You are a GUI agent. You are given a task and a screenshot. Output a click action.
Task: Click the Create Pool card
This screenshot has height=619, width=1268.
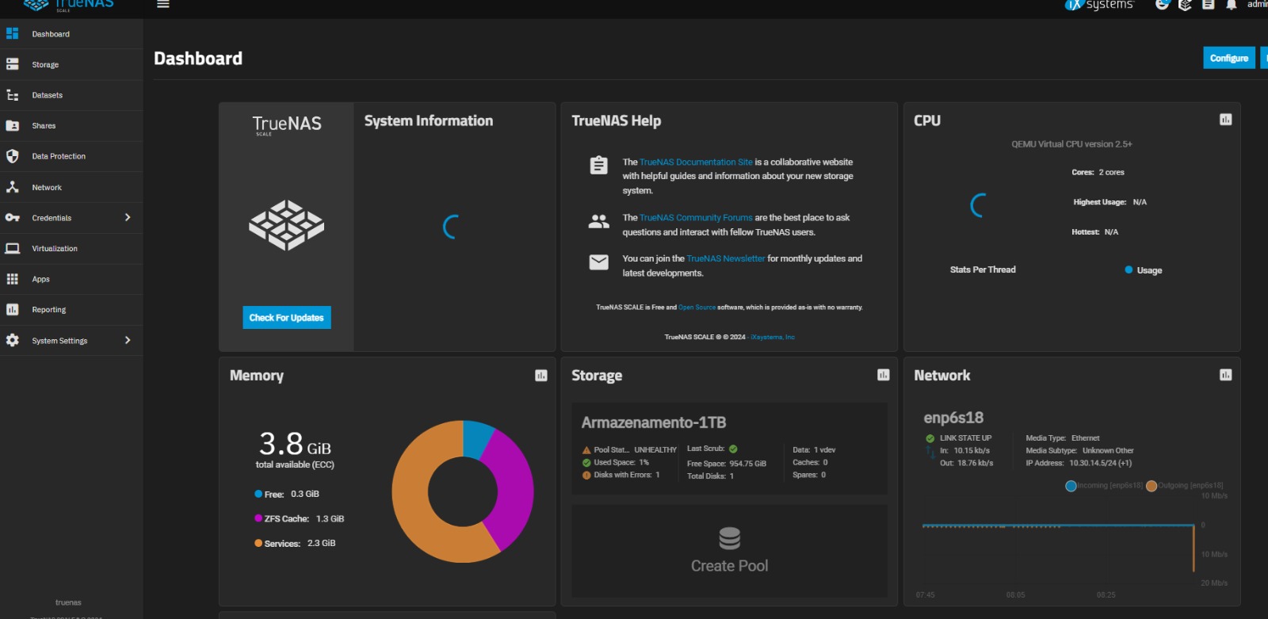click(730, 551)
